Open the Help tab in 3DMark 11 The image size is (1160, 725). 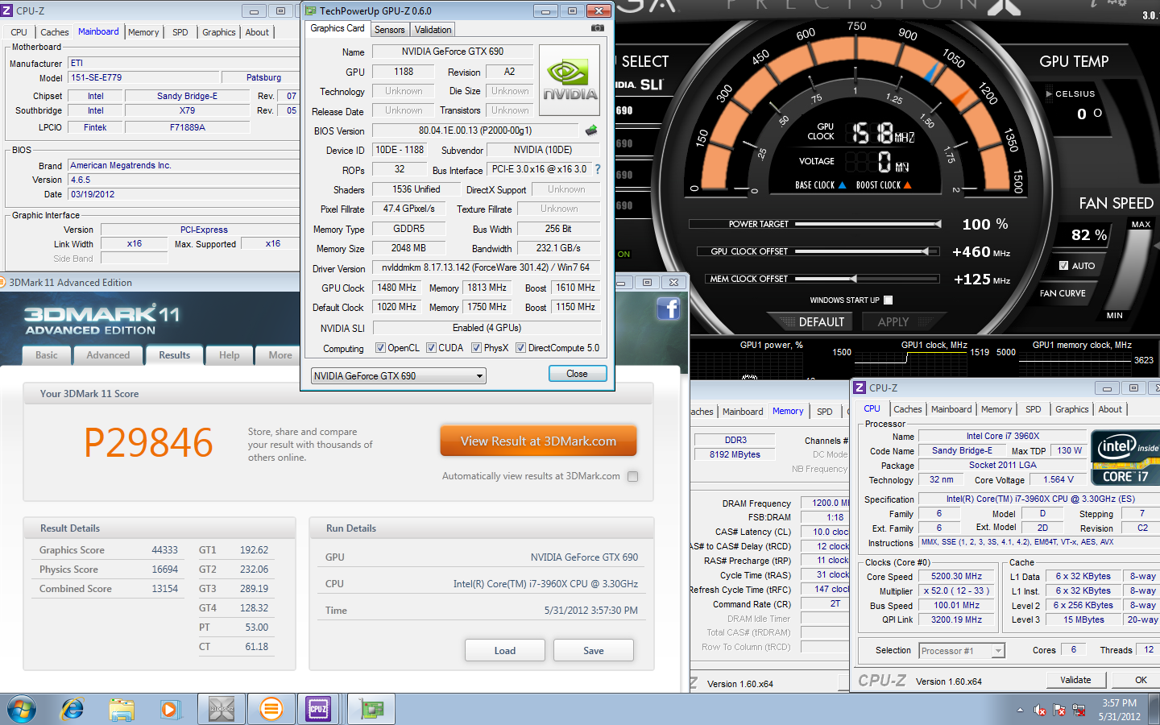pos(230,355)
